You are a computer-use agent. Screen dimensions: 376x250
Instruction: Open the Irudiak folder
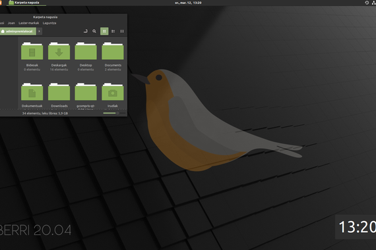[x=113, y=92]
